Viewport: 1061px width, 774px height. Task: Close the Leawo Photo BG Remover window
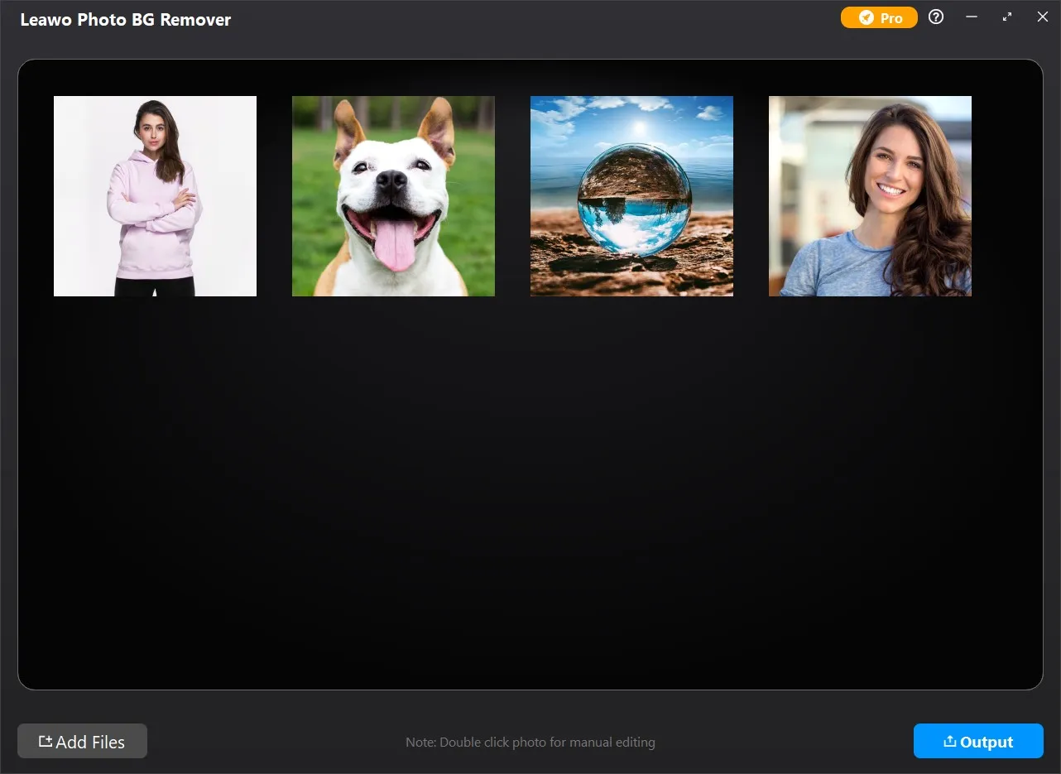click(x=1043, y=17)
